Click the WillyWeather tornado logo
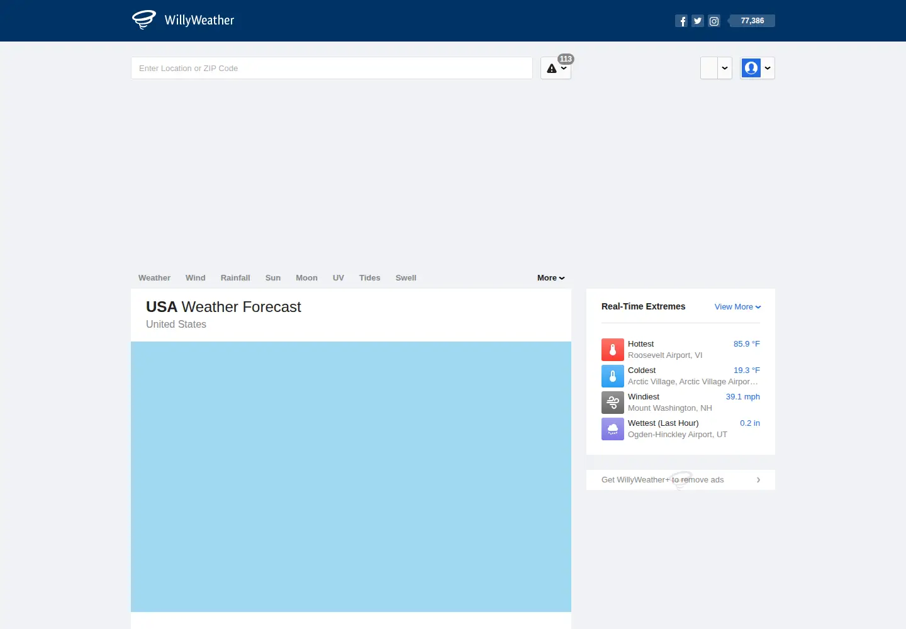The height and width of the screenshot is (629, 906). [x=144, y=19]
